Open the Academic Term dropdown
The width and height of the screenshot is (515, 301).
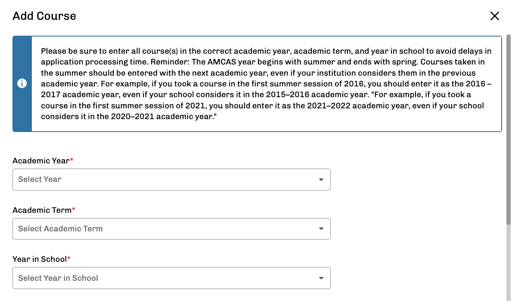(x=171, y=229)
